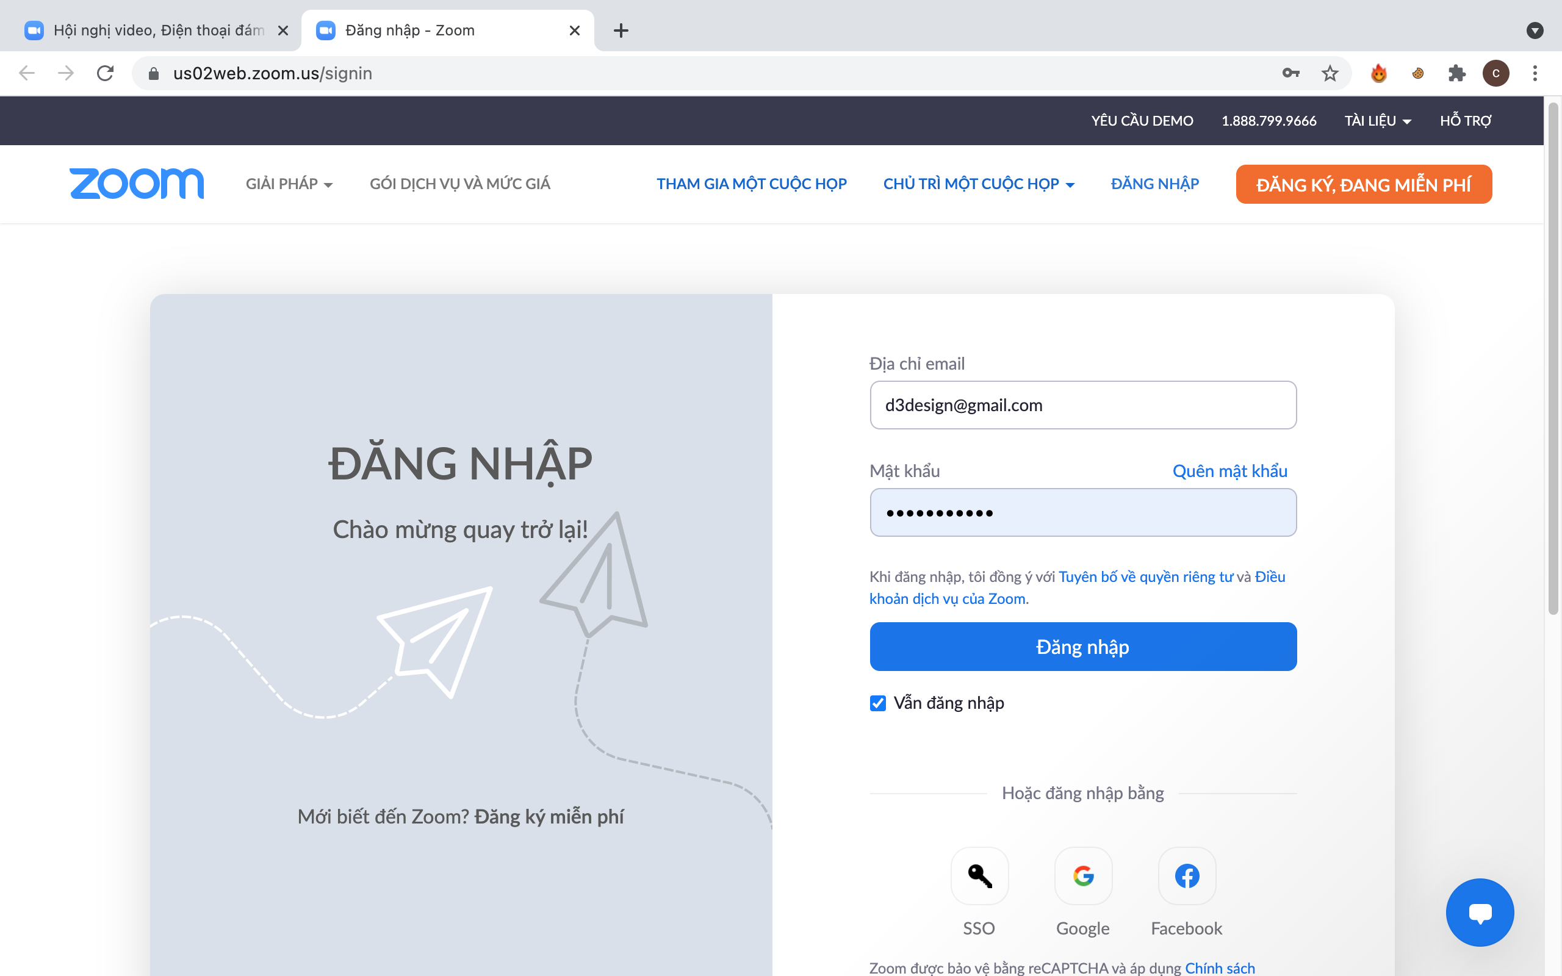
Task: Open the Chrome profile avatar C
Action: click(x=1495, y=73)
